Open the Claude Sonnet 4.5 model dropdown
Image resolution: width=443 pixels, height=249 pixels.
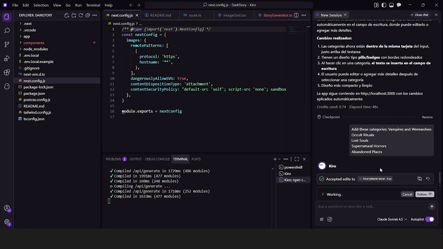coord(392,219)
